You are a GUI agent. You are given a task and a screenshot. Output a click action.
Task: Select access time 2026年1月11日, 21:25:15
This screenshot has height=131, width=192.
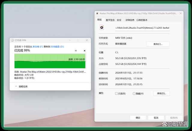[129, 84]
